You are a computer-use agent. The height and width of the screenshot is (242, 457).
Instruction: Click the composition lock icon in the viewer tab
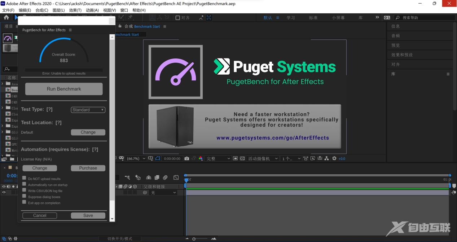tap(120, 26)
